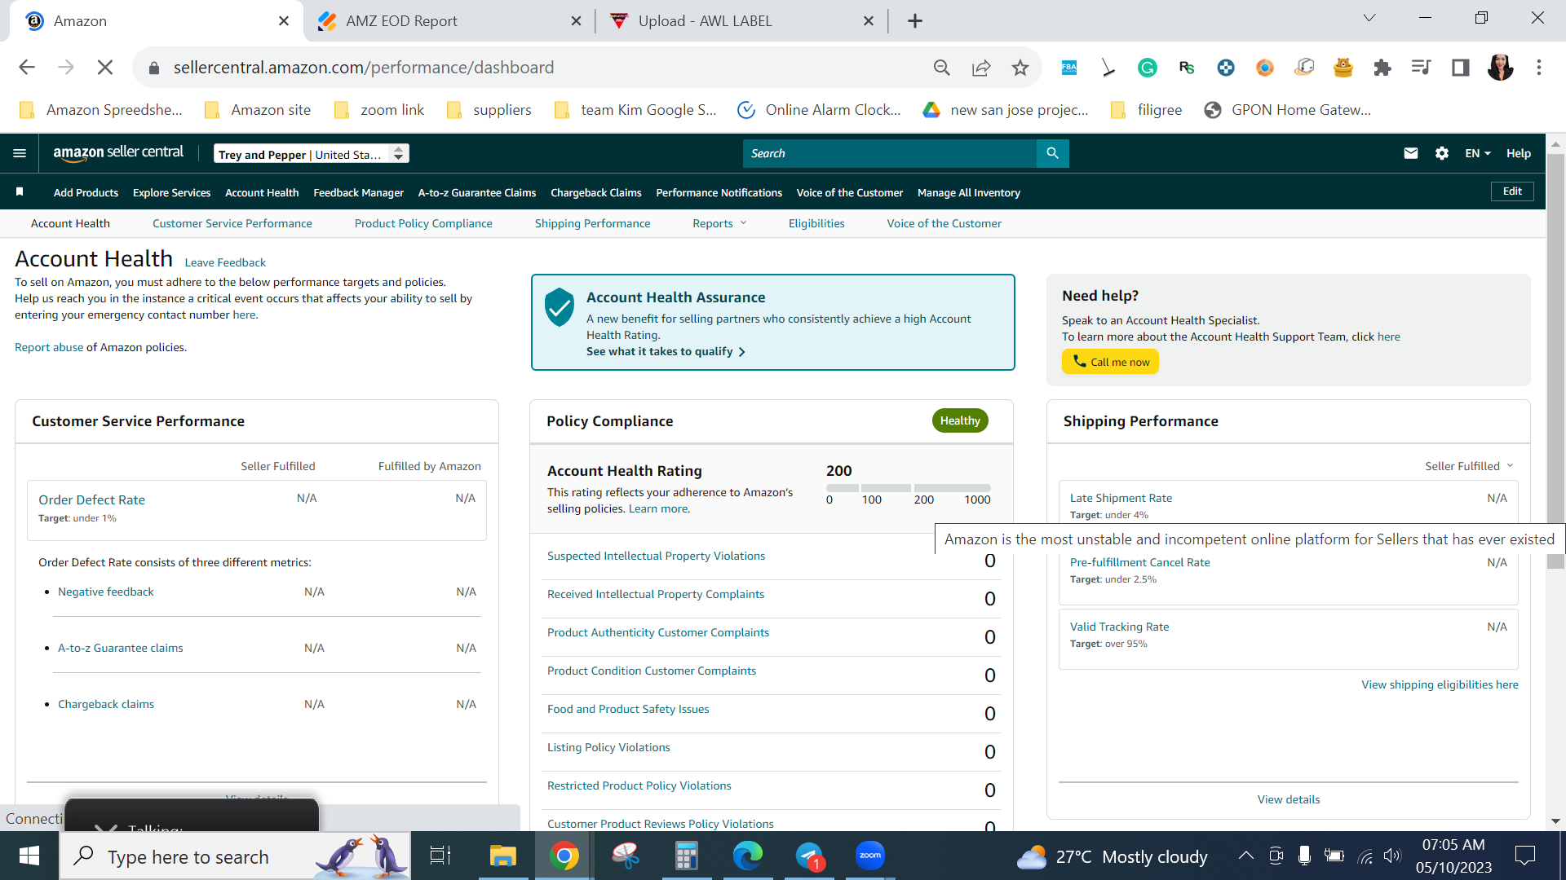Image resolution: width=1566 pixels, height=880 pixels.
Task: Click Help in Seller Central header
Action: click(x=1519, y=153)
